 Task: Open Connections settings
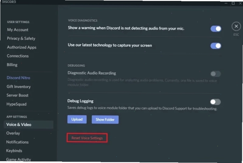[x=18, y=56]
